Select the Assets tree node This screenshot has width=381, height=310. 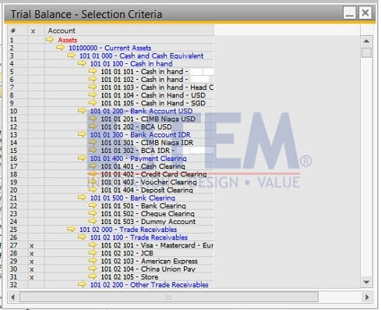(68, 40)
